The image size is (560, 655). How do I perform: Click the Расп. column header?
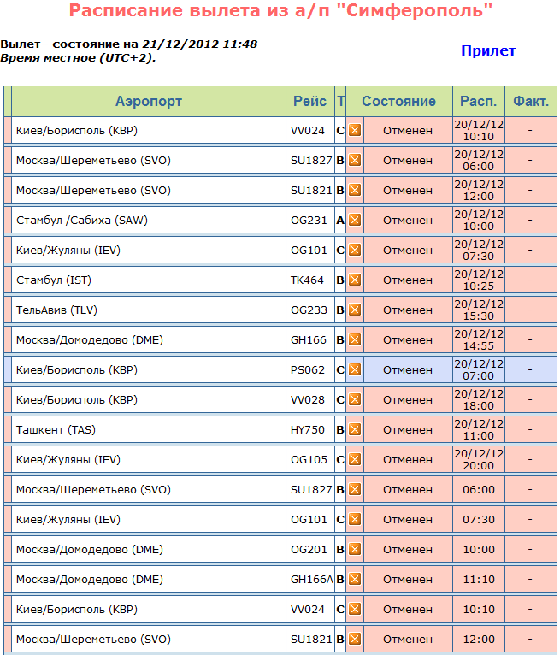pyautogui.click(x=478, y=101)
